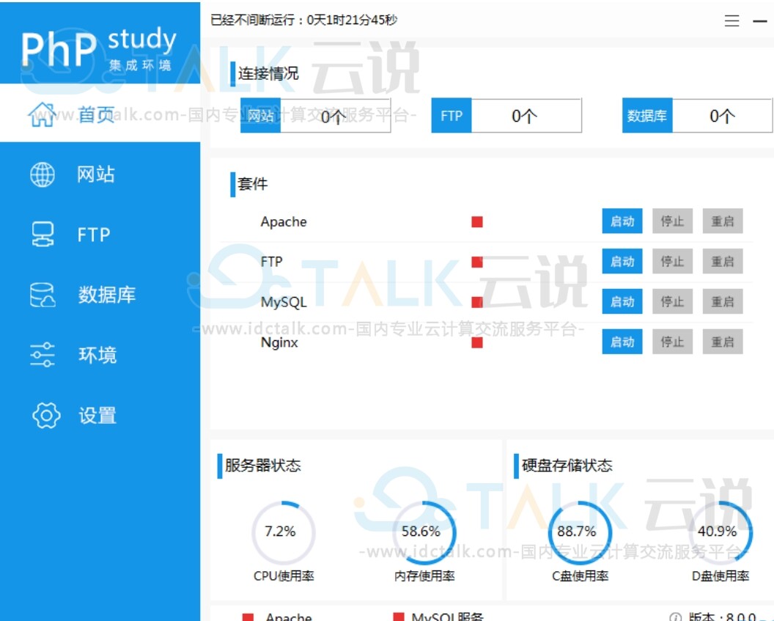This screenshot has height=621, width=774.
Task: Click the globe website icon
Action: click(43, 174)
